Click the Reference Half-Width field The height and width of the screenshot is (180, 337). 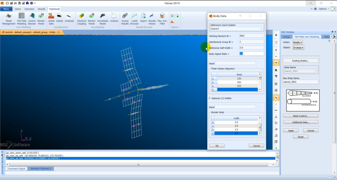(x=251, y=48)
